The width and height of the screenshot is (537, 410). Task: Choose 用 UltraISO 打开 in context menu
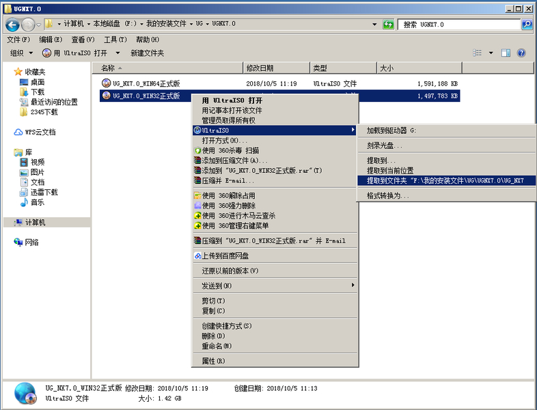pos(275,100)
